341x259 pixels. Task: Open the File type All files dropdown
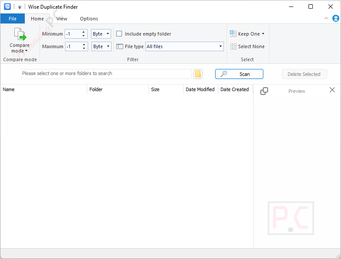[184, 46]
